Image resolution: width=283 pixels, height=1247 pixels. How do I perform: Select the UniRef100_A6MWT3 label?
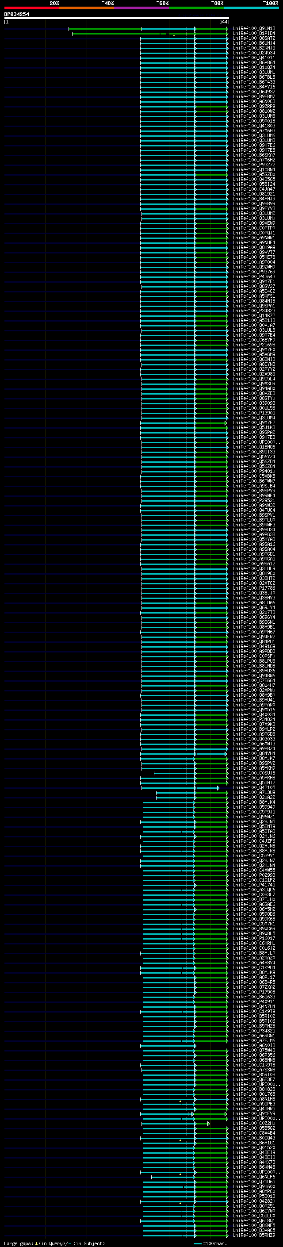[254, 744]
